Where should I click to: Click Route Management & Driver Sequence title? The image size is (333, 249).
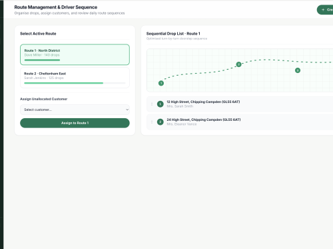click(x=56, y=7)
